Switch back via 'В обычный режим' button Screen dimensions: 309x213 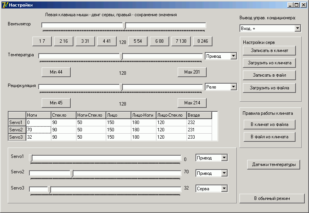pyautogui.click(x=272, y=198)
